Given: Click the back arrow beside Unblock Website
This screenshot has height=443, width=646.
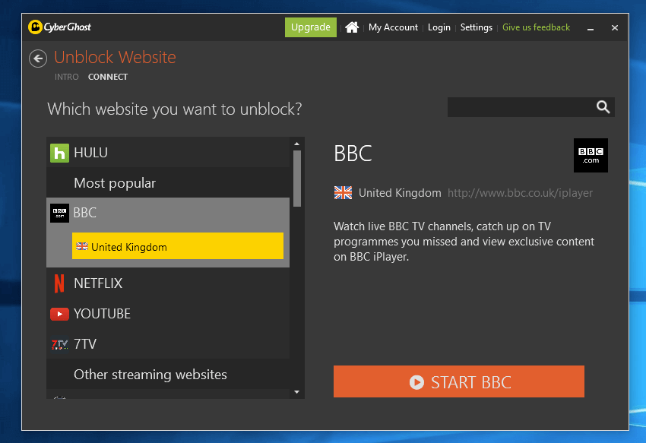Looking at the screenshot, I should pyautogui.click(x=38, y=59).
